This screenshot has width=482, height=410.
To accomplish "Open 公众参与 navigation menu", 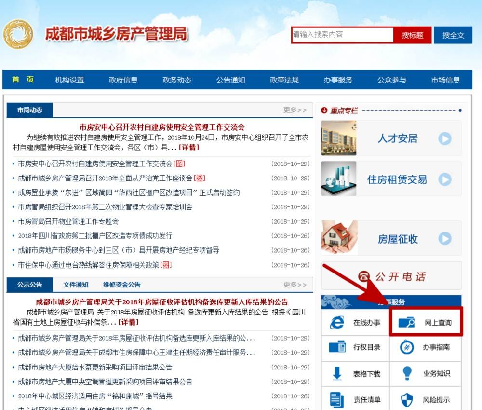I will point(391,80).
